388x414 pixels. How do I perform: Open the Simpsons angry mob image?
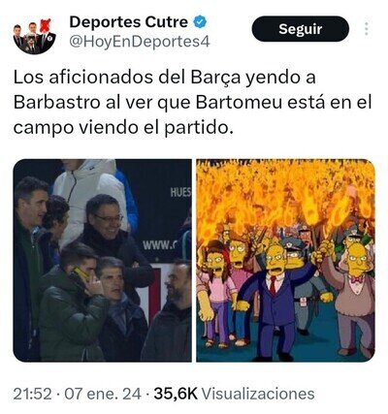pyautogui.click(x=285, y=260)
